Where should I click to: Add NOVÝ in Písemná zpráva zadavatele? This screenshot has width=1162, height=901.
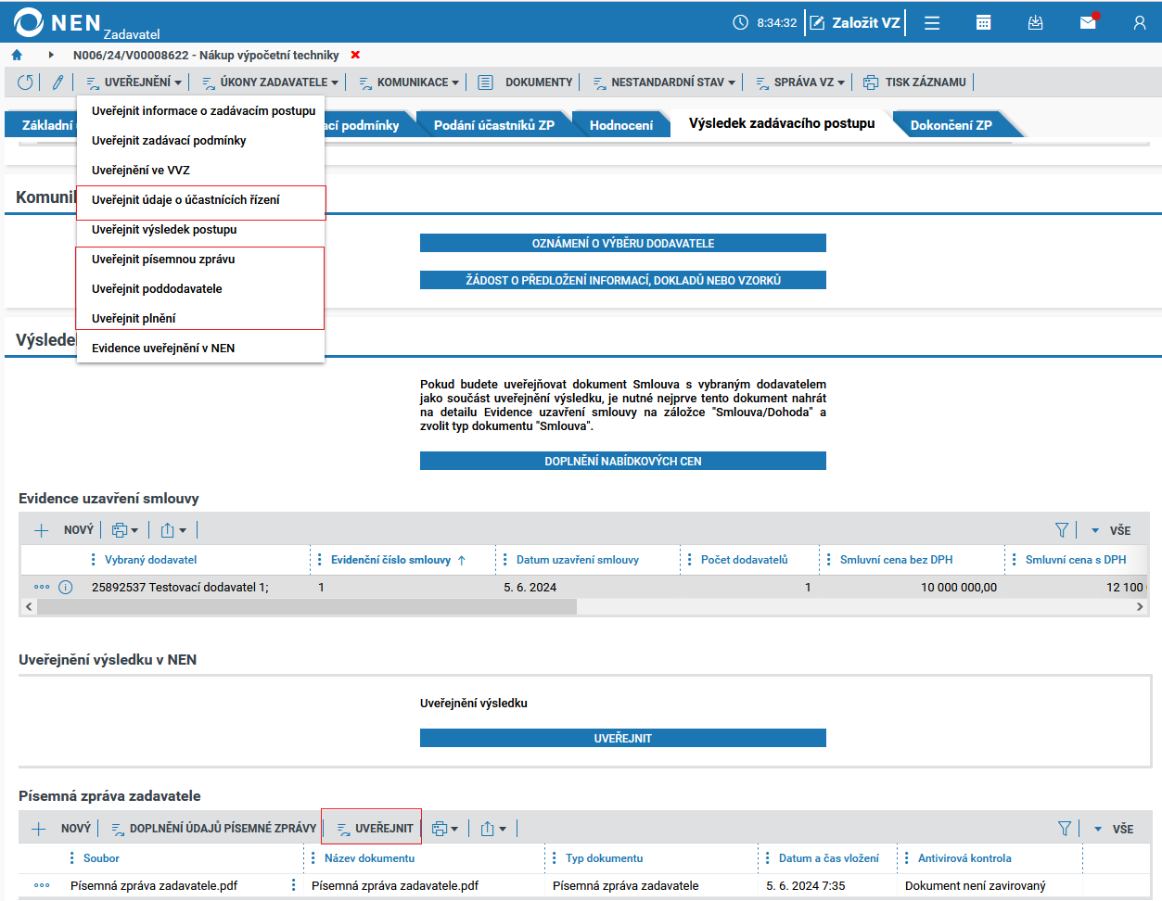click(x=61, y=829)
